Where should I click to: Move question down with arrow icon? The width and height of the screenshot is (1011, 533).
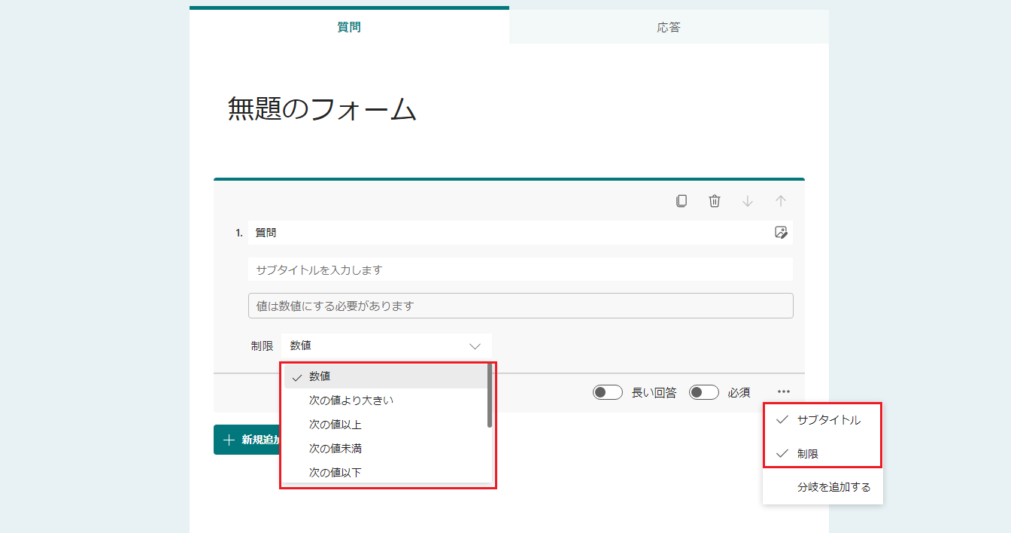click(748, 201)
